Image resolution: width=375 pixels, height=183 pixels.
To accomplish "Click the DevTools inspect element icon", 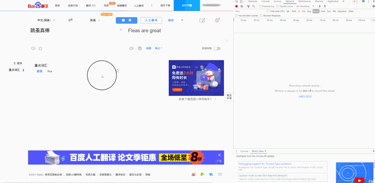I will click(x=236, y=1).
